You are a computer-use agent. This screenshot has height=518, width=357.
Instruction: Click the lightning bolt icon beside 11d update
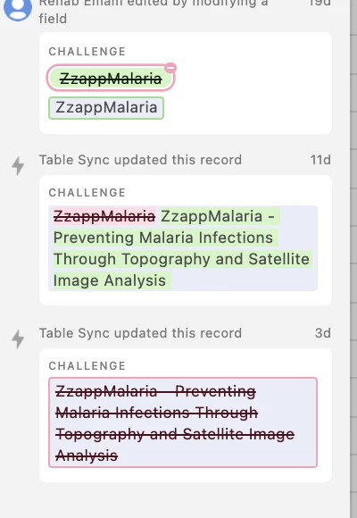point(18,165)
